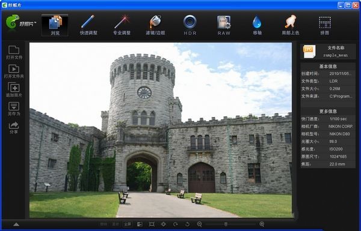The image size is (361, 231).
Task: Open the HDR lens tool
Action: [x=190, y=25]
